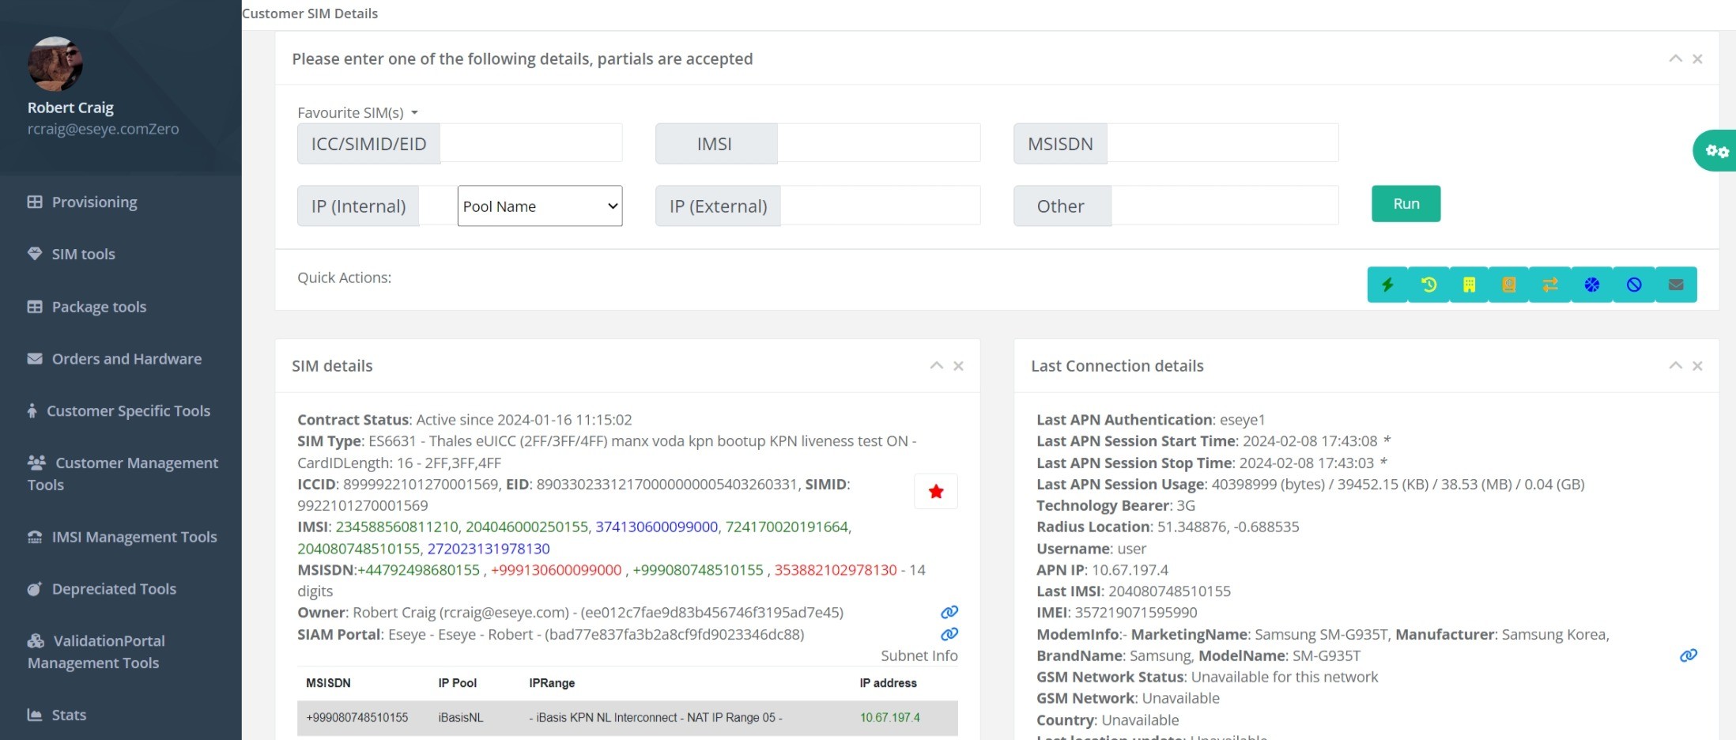Image resolution: width=1736 pixels, height=740 pixels.
Task: Click IMSI 374130600099000 in SIM details
Action: pos(657,527)
